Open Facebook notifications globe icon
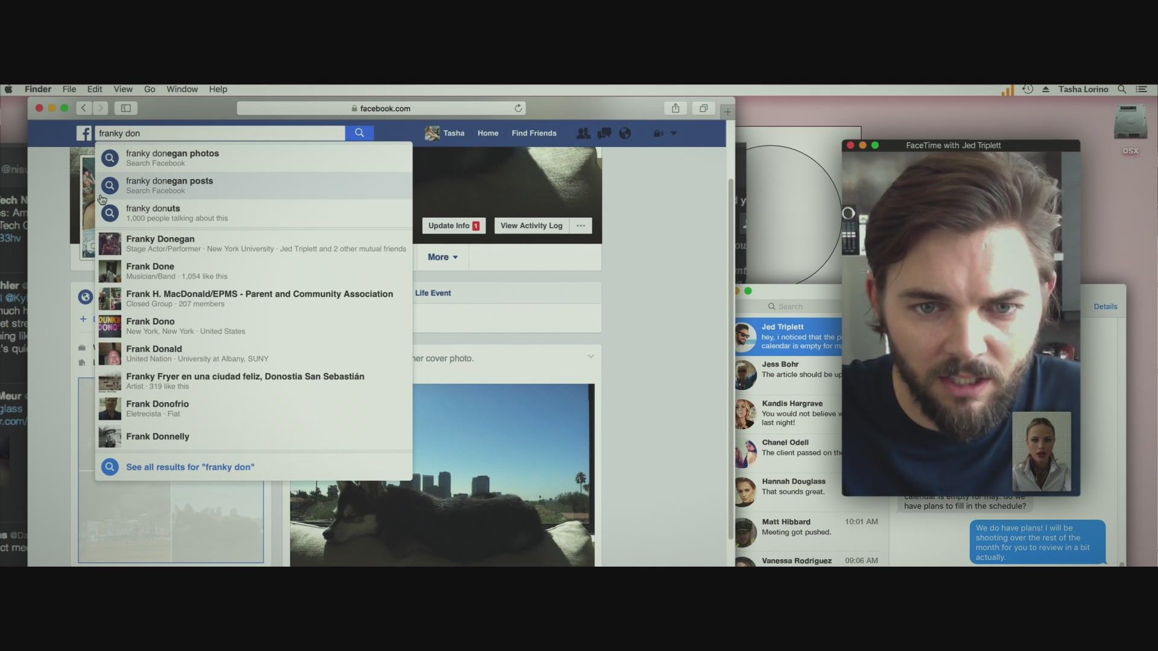The width and height of the screenshot is (1158, 651). 625,133
